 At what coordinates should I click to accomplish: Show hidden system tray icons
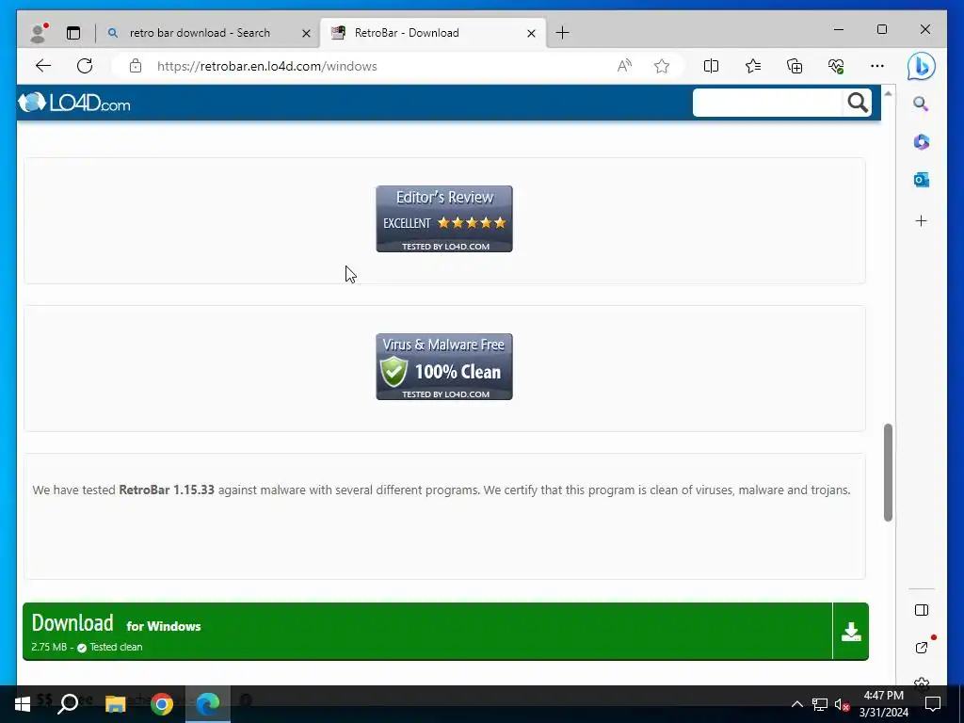pos(796,704)
